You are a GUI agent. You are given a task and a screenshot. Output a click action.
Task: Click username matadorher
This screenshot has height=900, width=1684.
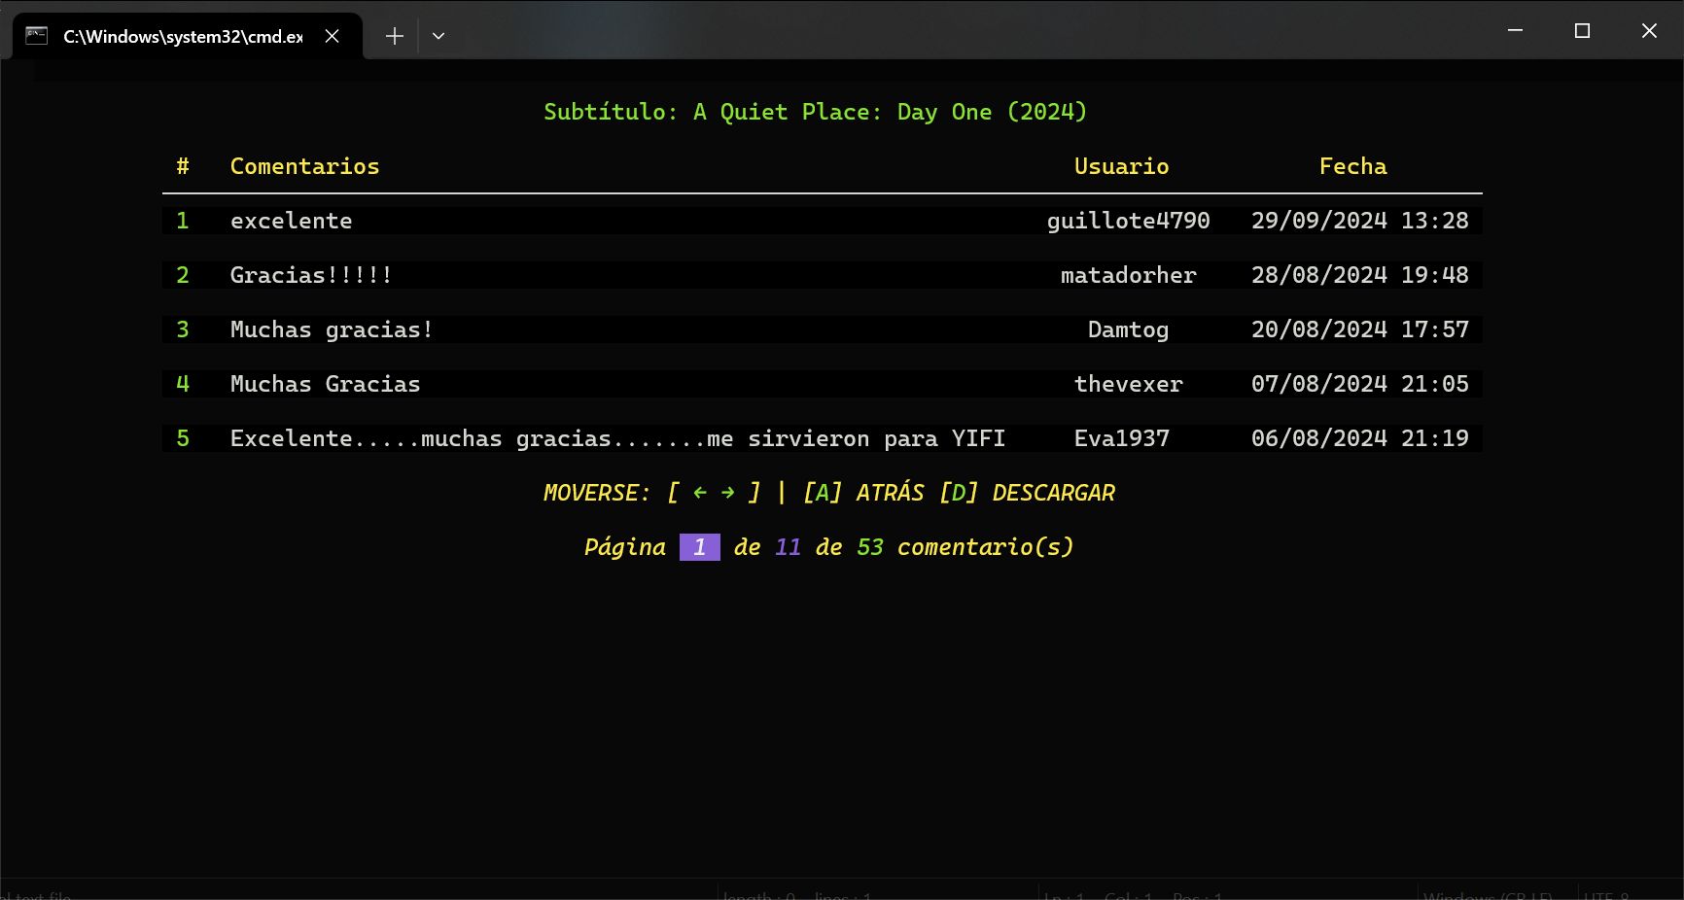(x=1128, y=275)
